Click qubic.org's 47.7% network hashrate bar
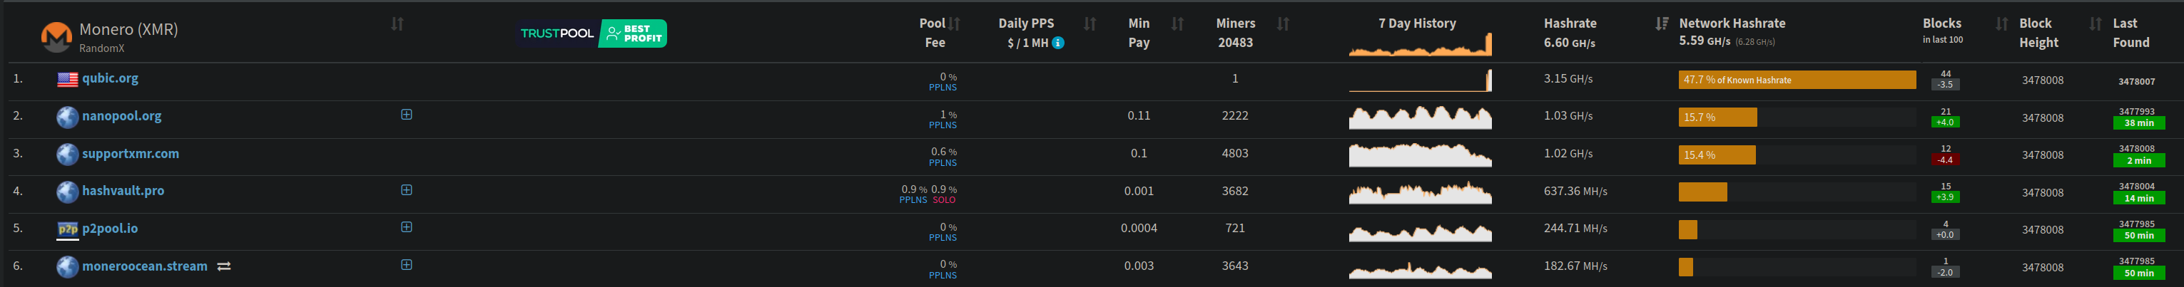This screenshot has height=287, width=2184. click(1797, 80)
